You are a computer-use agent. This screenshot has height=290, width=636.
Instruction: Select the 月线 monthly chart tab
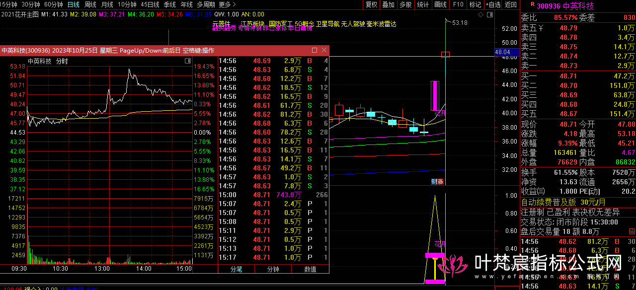click(107, 4)
